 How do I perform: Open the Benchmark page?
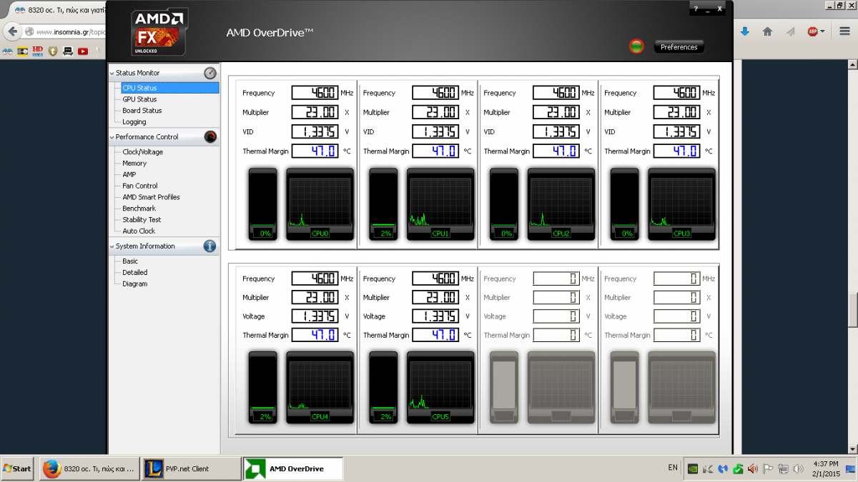click(x=139, y=209)
